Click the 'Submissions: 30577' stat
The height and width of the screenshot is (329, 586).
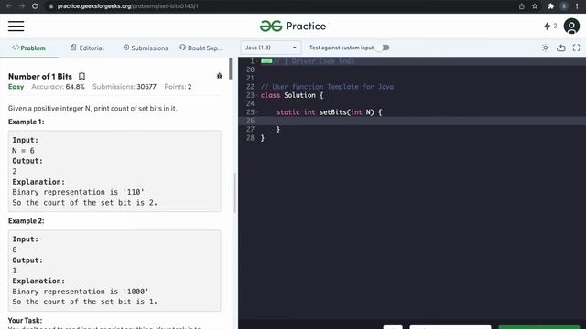coord(125,87)
